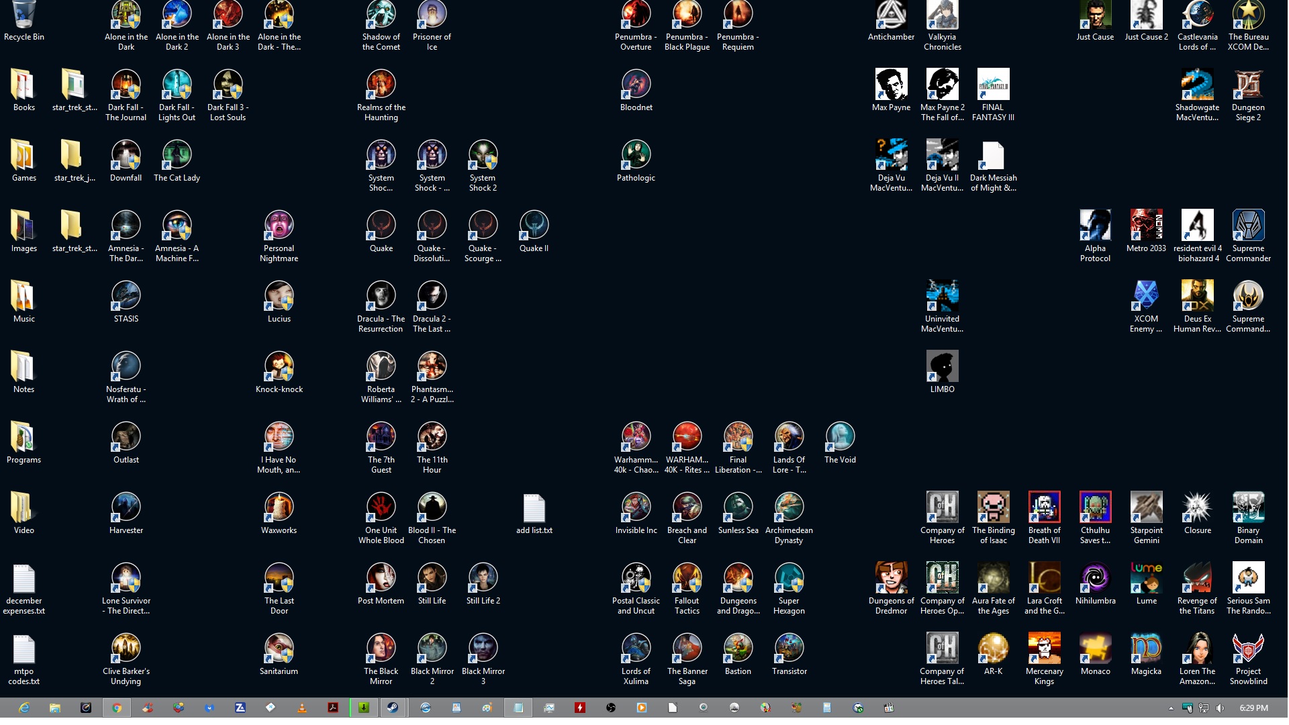Select The Binding of Isaac icon
The image size is (1289, 725).
[993, 518]
